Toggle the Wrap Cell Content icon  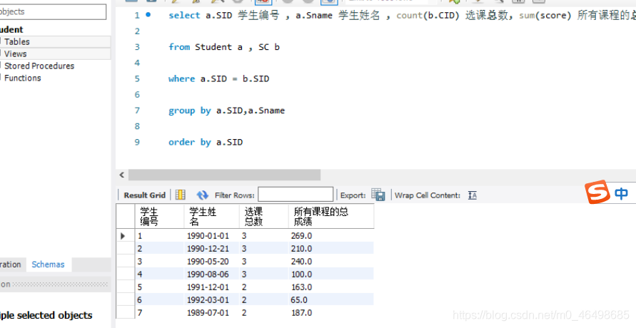point(472,195)
